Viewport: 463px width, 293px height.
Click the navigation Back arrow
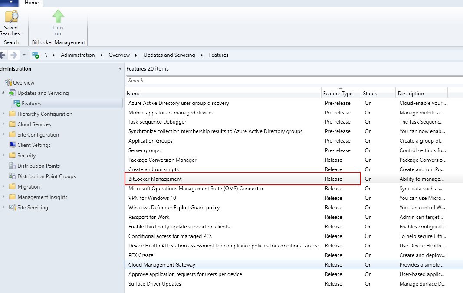click(3, 55)
